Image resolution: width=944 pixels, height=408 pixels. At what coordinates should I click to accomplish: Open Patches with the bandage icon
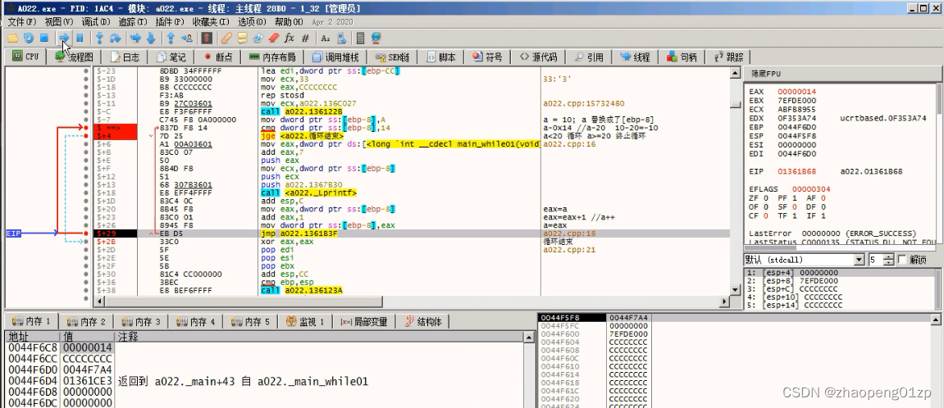click(226, 38)
